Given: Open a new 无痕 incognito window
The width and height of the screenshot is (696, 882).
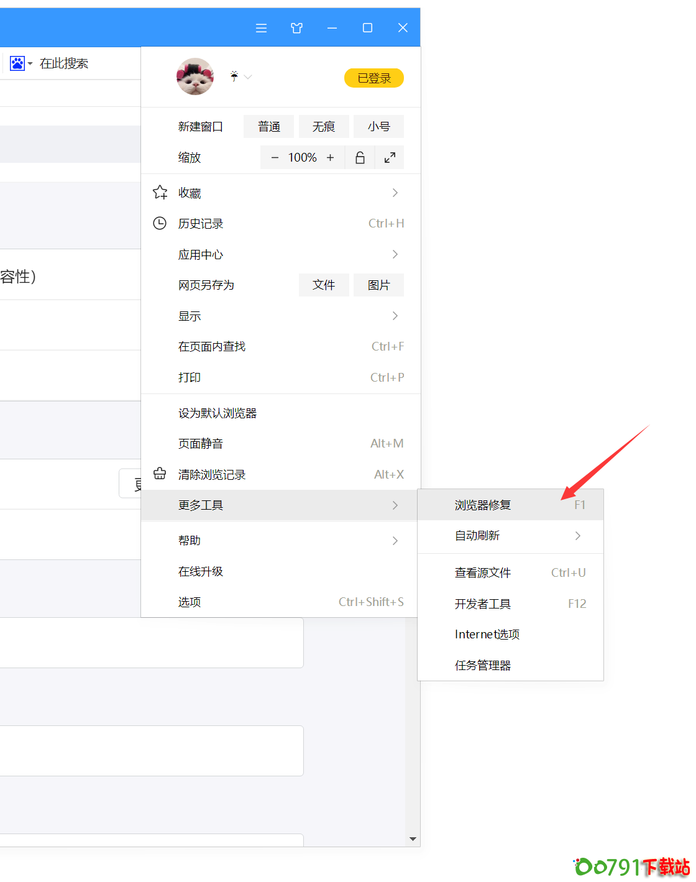Looking at the screenshot, I should click(323, 127).
